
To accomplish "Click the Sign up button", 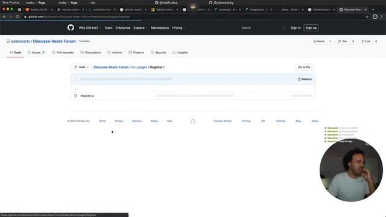I will pyautogui.click(x=311, y=28).
